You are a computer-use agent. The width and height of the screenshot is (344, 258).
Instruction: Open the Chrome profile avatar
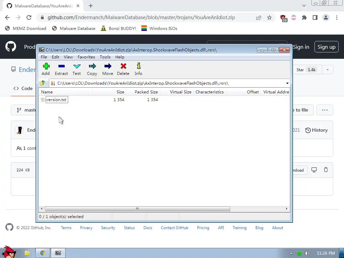(x=326, y=17)
